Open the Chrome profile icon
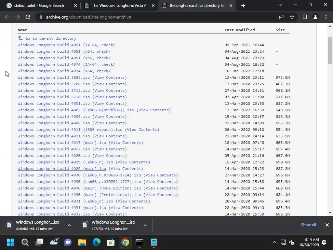The width and height of the screenshot is (333, 250). (x=315, y=17)
